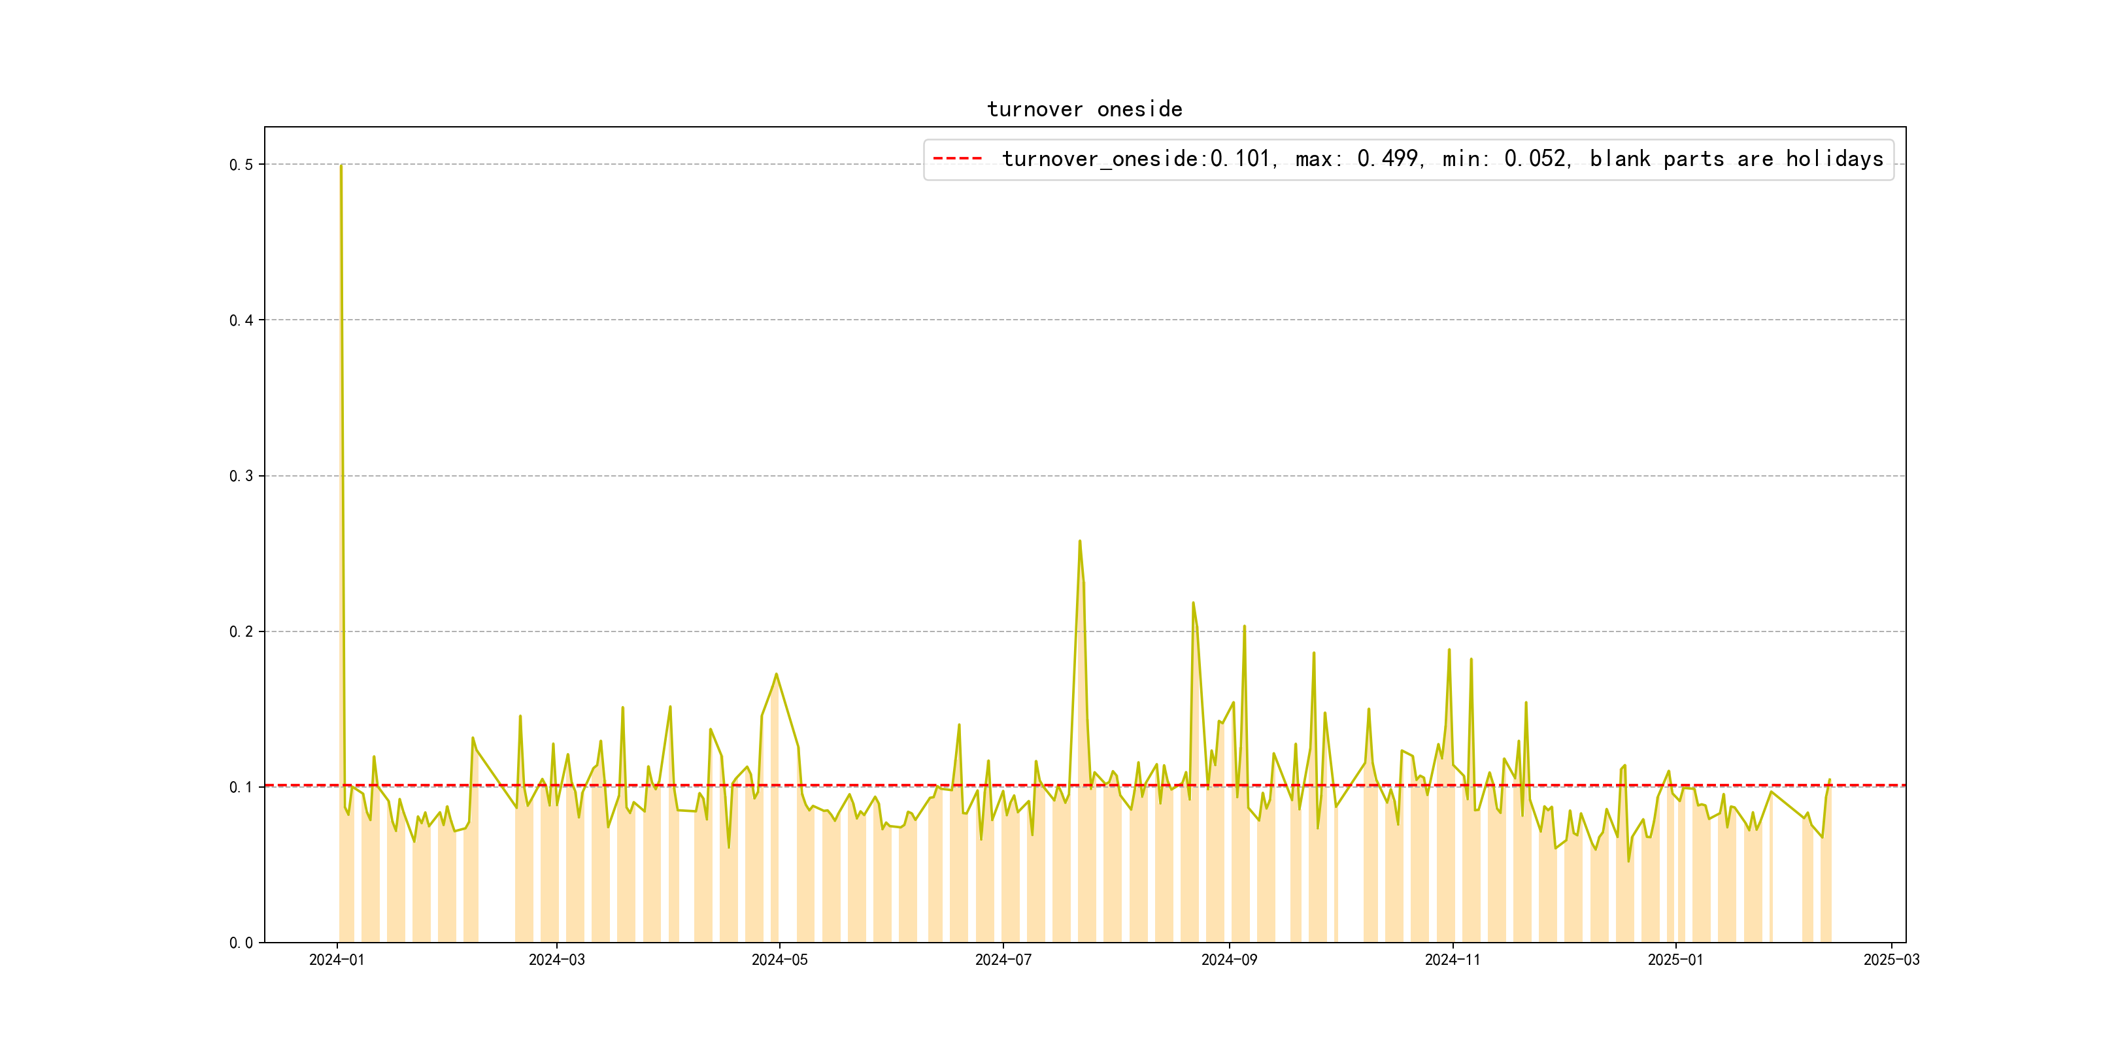The height and width of the screenshot is (1059, 2118).
Task: Select the 2024-01 x-axis tick label
Action: [336, 960]
